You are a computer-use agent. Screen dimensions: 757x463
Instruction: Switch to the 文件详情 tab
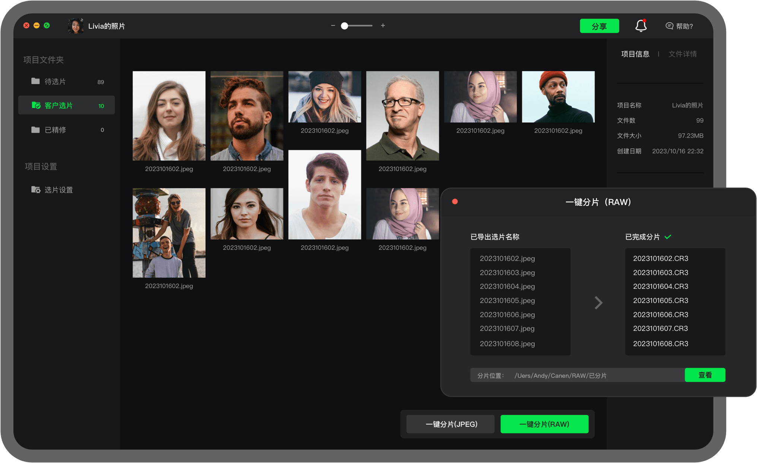click(682, 54)
